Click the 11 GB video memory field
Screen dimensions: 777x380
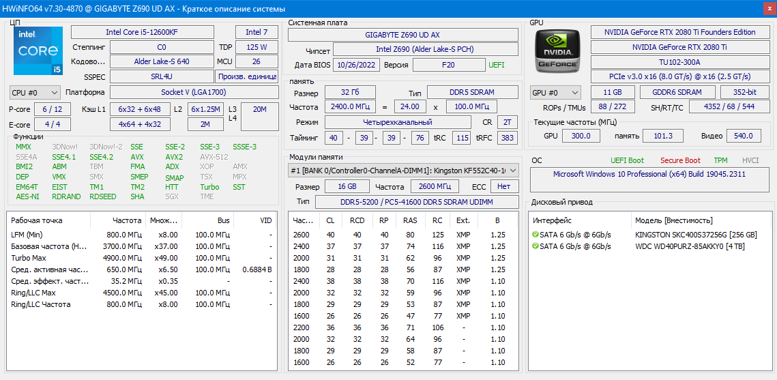click(x=613, y=93)
